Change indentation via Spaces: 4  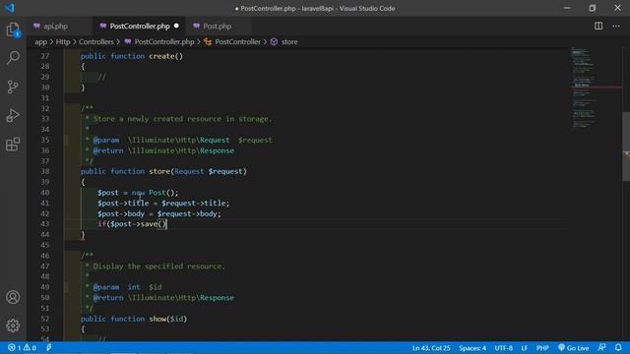(472, 348)
